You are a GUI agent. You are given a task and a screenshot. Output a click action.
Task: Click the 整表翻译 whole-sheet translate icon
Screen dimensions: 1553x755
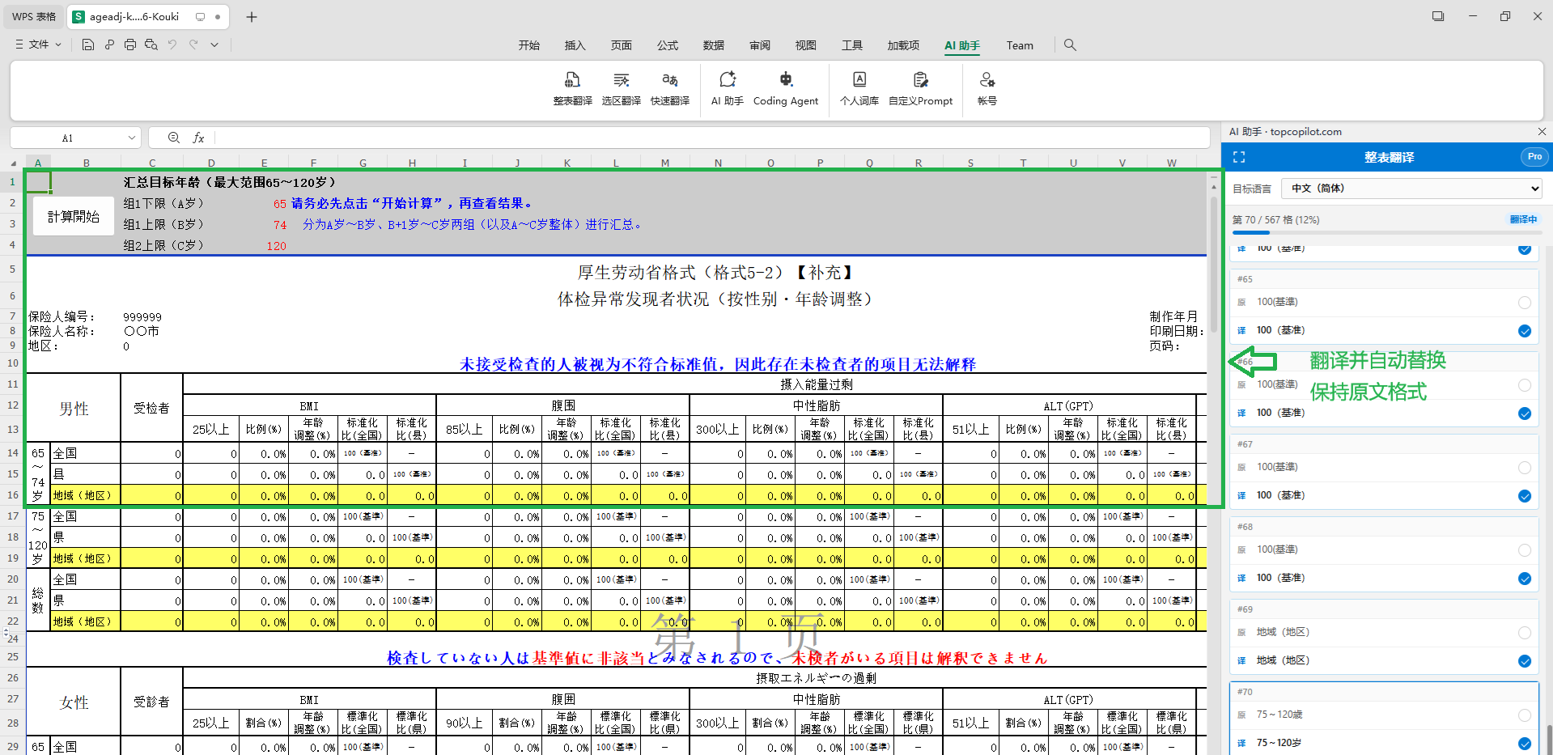point(572,89)
